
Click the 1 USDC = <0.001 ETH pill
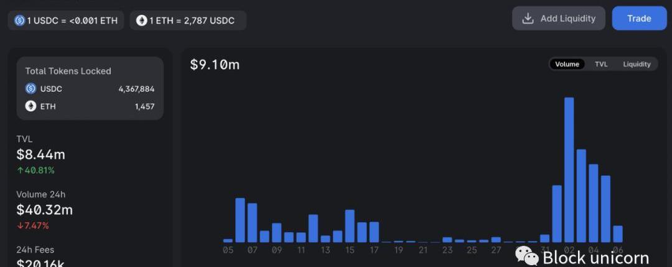pyautogui.click(x=66, y=20)
